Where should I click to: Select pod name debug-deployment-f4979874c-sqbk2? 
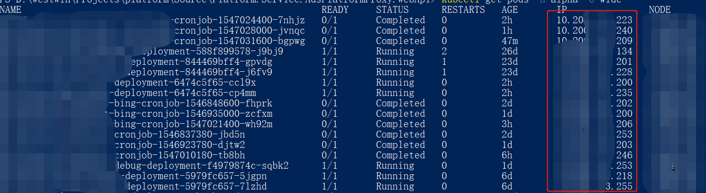[202, 166]
